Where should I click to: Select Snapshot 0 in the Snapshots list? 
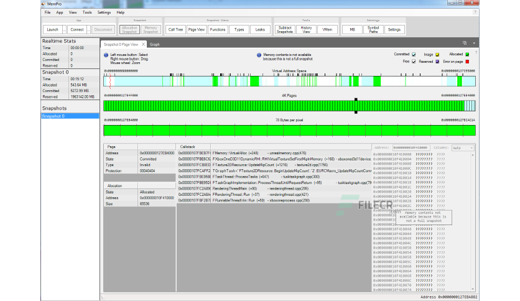click(70, 116)
